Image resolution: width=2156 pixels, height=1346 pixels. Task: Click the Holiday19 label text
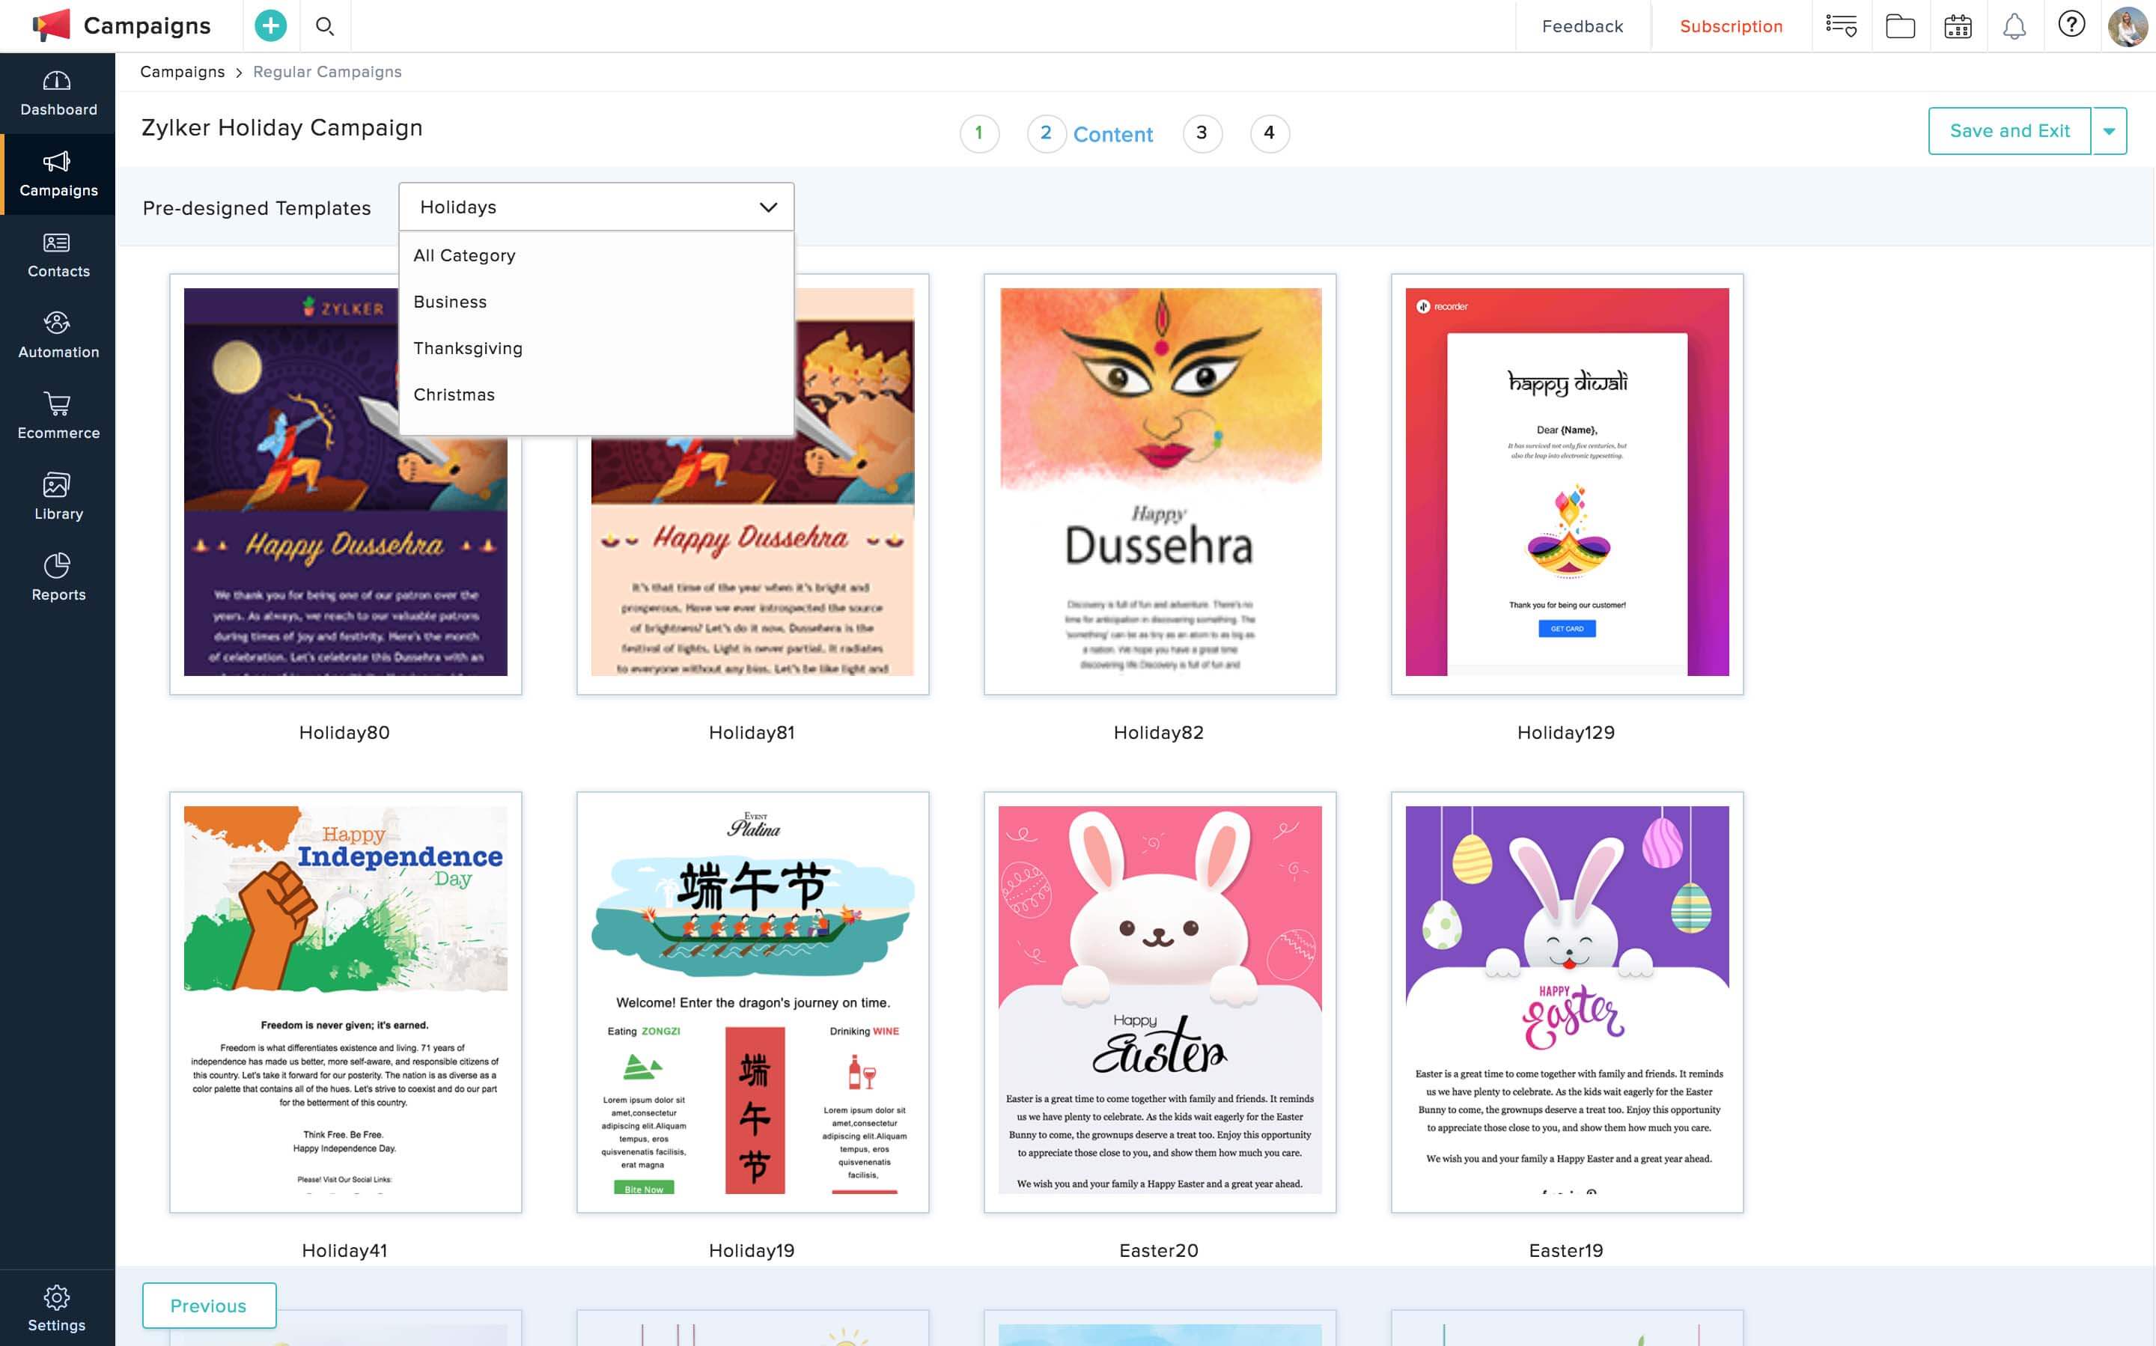[x=752, y=1251]
